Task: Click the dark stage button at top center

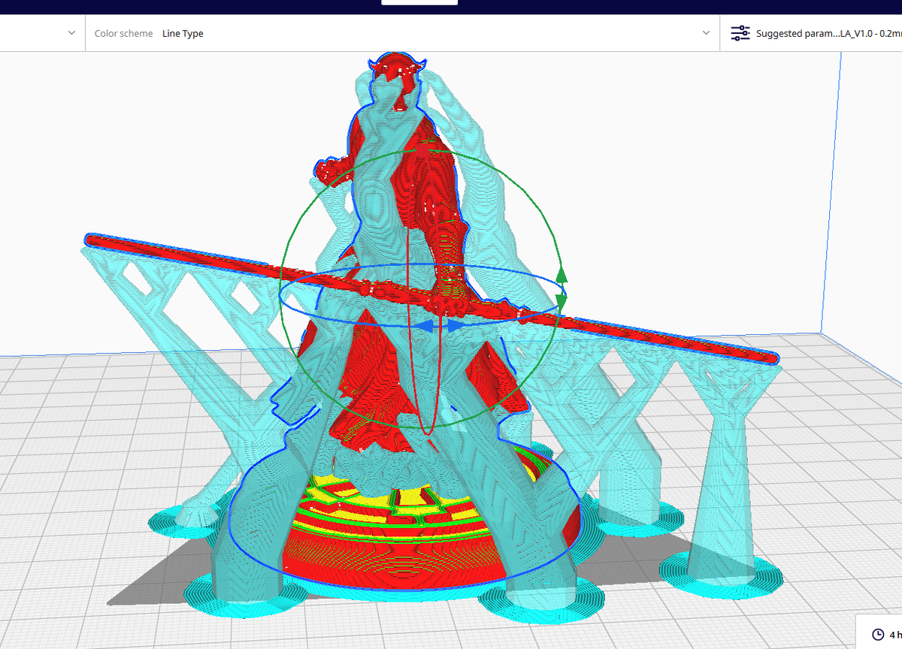Action: pos(419,4)
